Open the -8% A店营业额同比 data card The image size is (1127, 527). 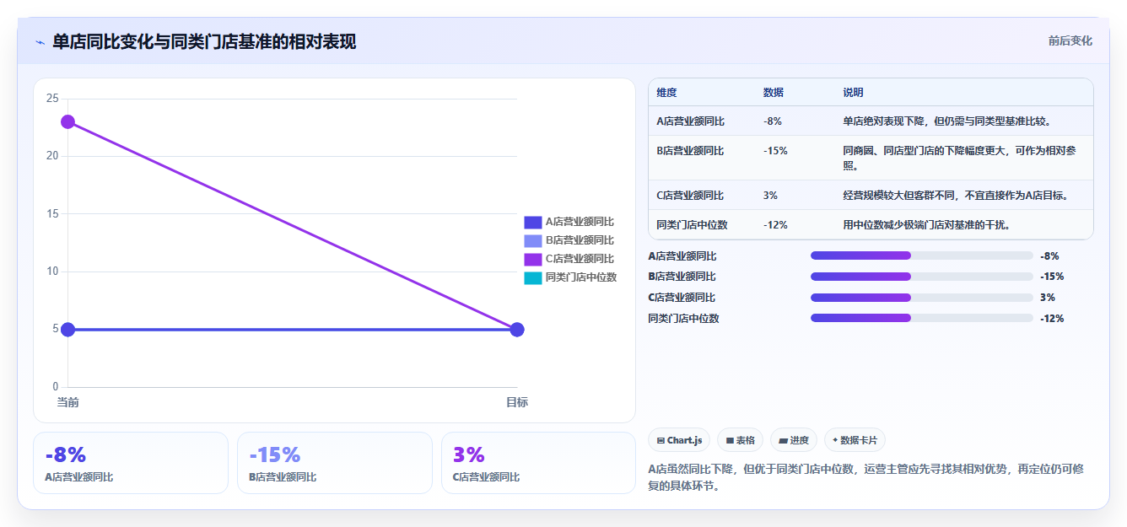coord(131,463)
